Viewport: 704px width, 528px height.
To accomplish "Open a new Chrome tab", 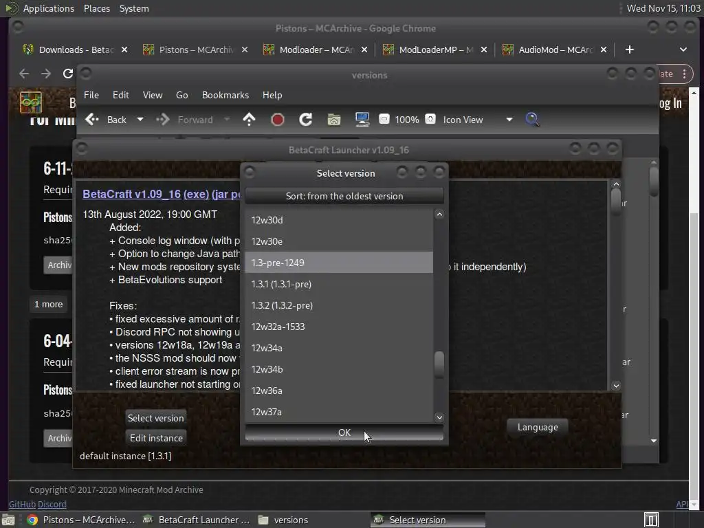I will pos(630,49).
